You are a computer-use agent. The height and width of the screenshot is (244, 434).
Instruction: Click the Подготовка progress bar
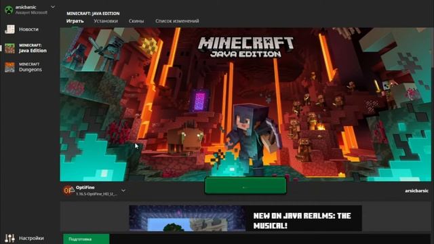pos(86,239)
